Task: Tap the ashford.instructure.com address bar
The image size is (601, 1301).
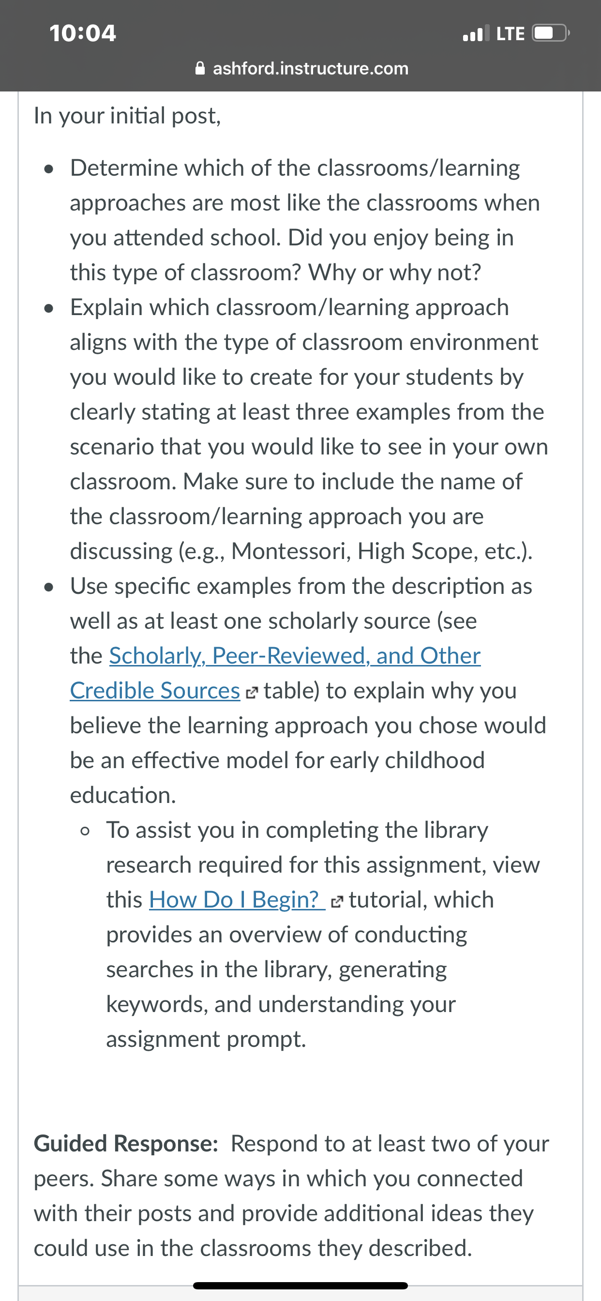Action: point(301,68)
